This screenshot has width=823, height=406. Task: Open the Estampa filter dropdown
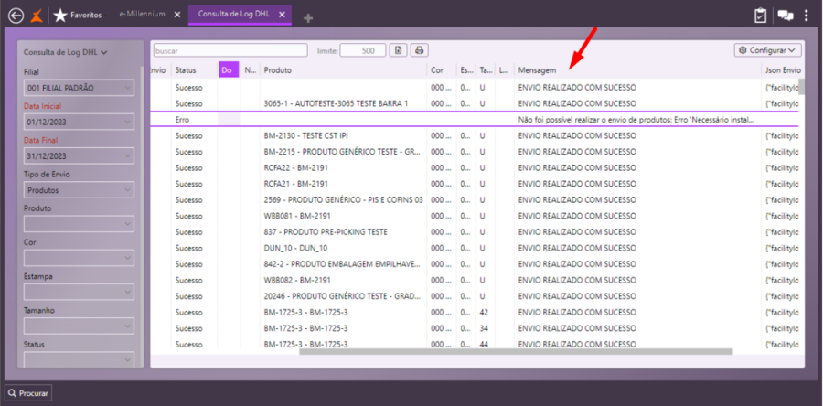pyautogui.click(x=79, y=292)
